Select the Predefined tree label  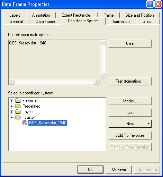tap(31, 106)
